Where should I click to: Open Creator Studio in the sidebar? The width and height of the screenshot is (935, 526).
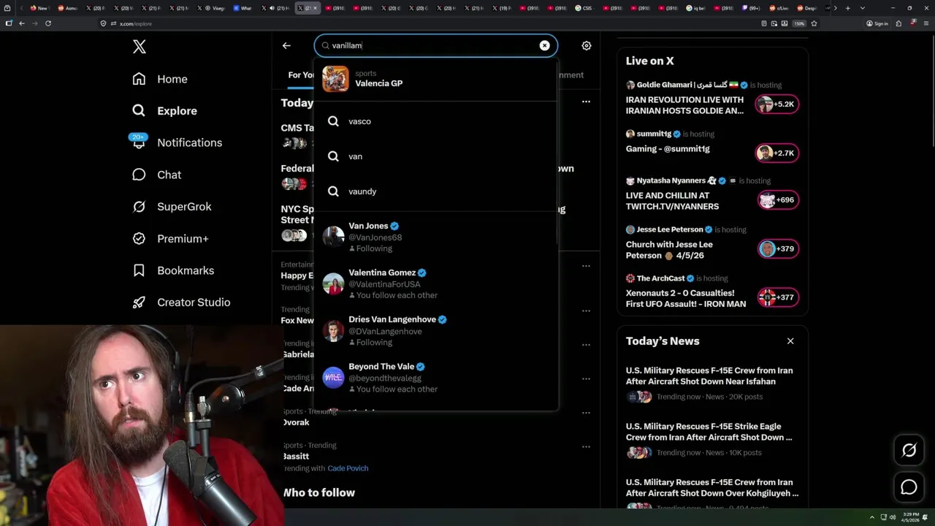181,302
